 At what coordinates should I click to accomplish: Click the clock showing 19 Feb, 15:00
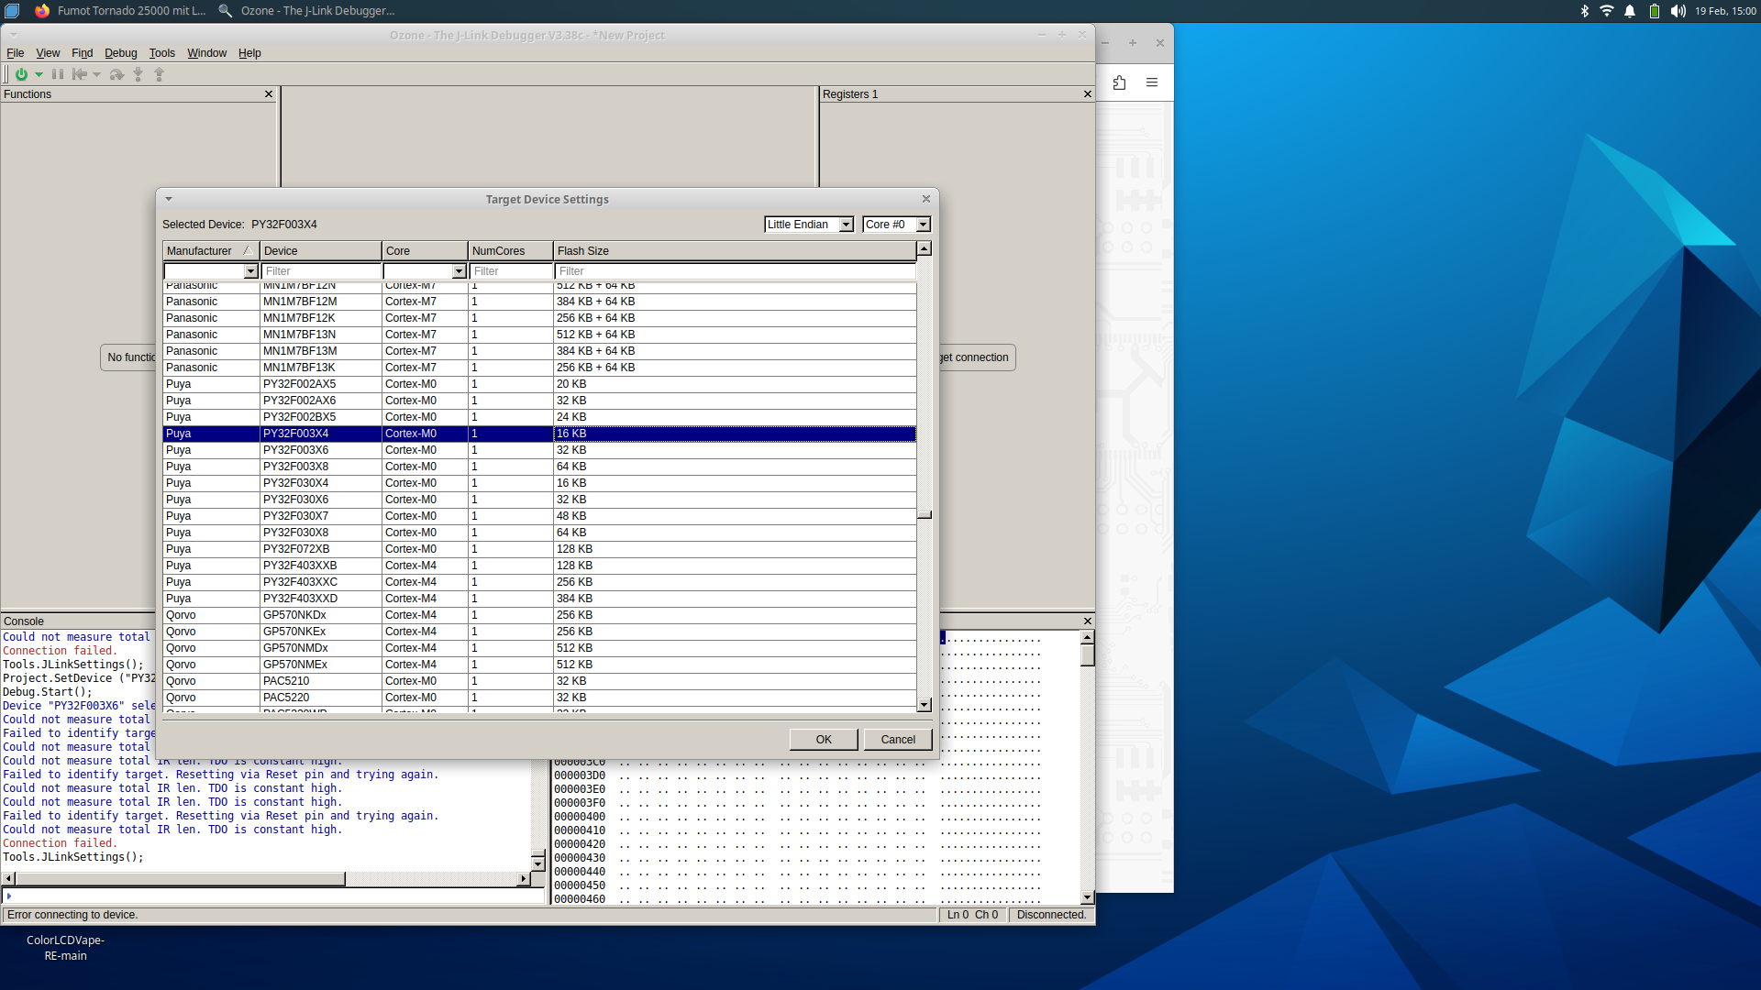click(1725, 11)
